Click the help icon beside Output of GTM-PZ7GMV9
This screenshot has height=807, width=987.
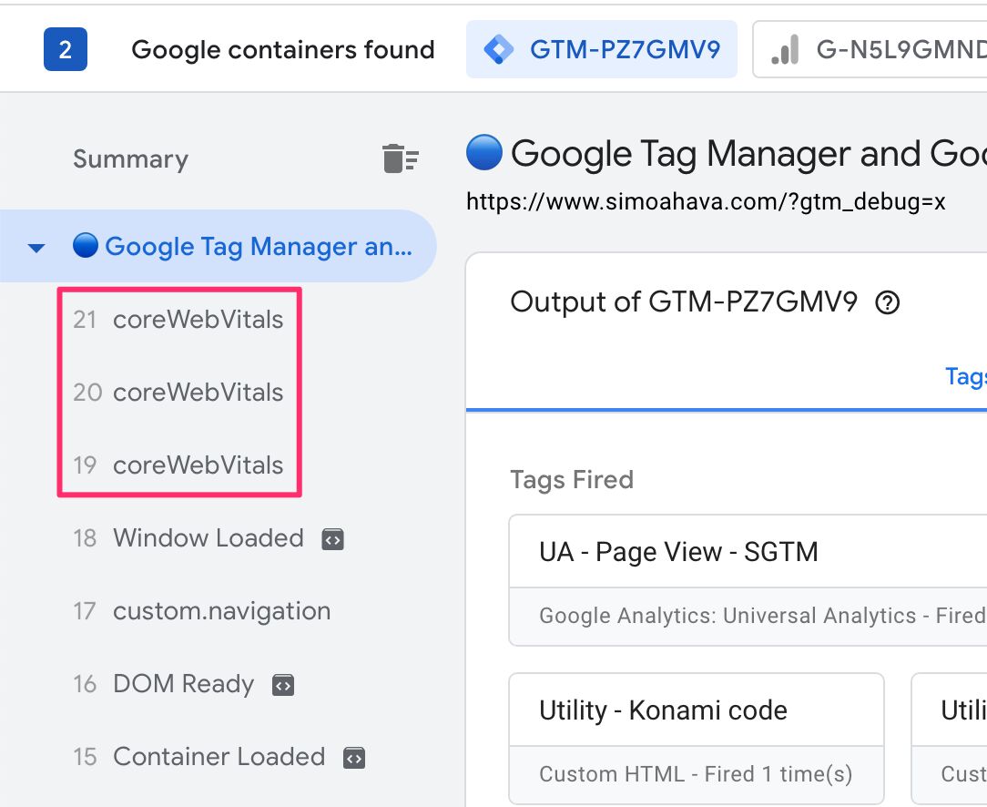click(888, 302)
